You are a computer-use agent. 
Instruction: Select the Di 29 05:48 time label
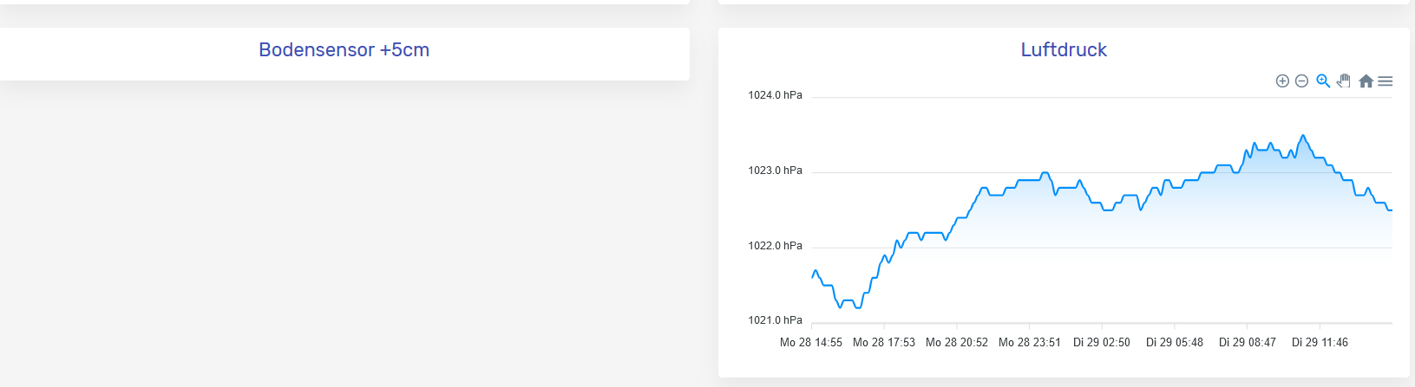pos(1175,343)
